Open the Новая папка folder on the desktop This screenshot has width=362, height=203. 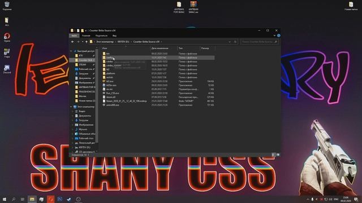click(x=351, y=6)
